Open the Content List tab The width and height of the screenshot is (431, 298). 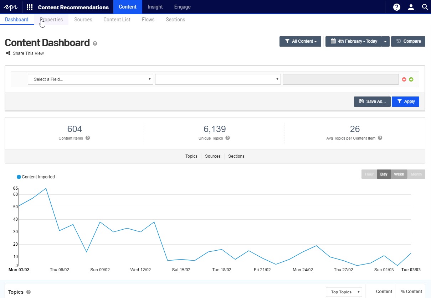click(x=117, y=20)
